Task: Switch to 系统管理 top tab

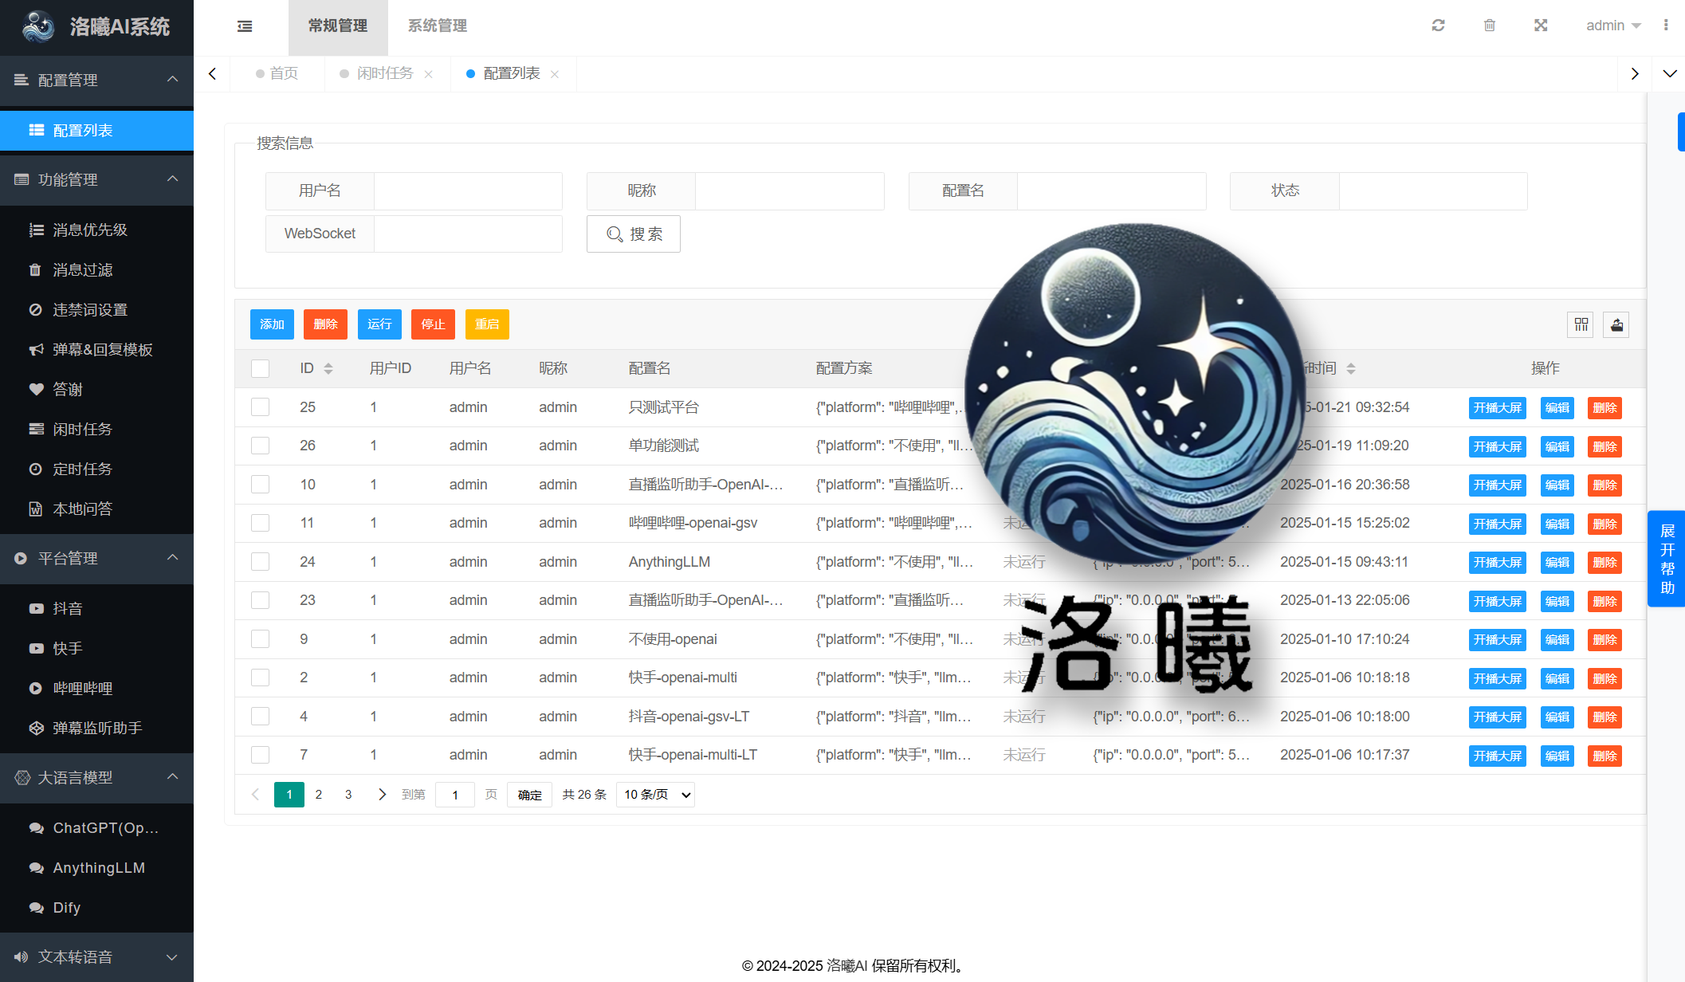Action: click(x=437, y=26)
